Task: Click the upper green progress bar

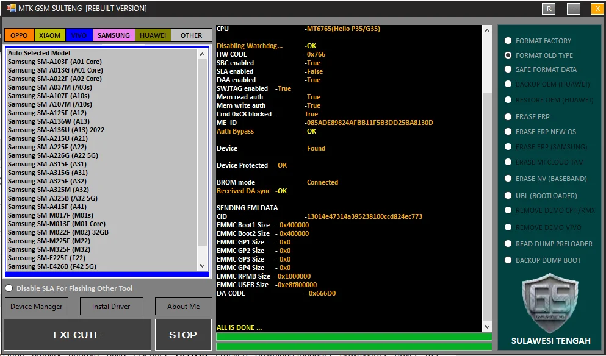Action: click(x=354, y=337)
